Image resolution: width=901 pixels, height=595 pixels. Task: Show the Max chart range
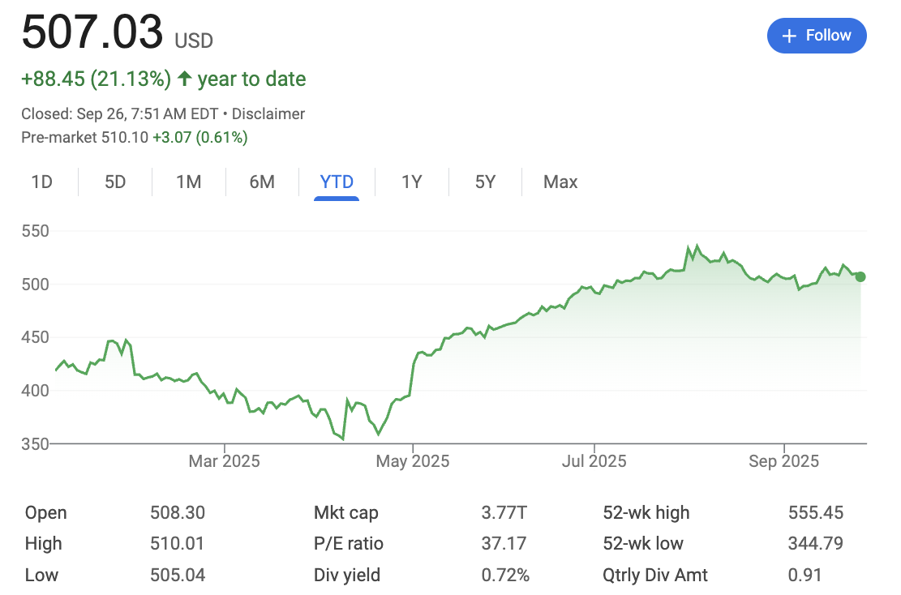coord(560,182)
